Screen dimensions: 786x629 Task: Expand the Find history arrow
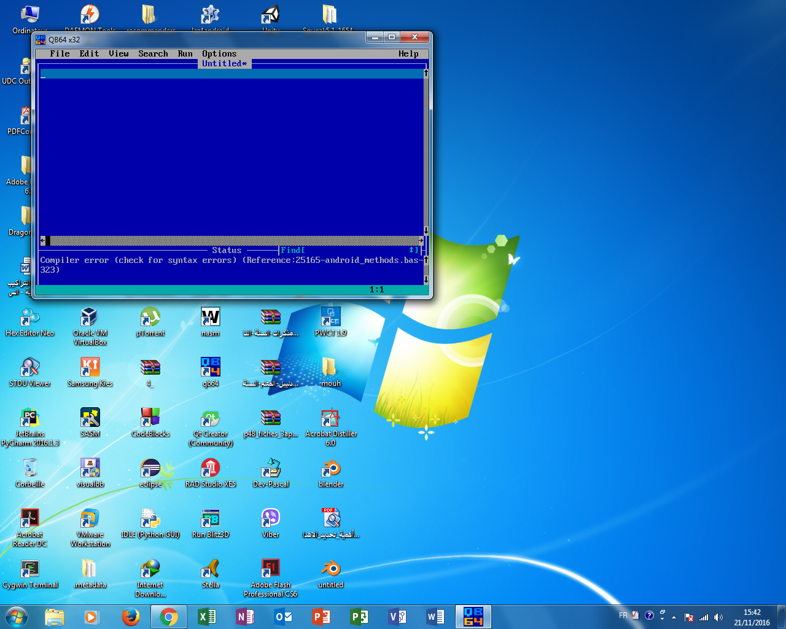(412, 251)
